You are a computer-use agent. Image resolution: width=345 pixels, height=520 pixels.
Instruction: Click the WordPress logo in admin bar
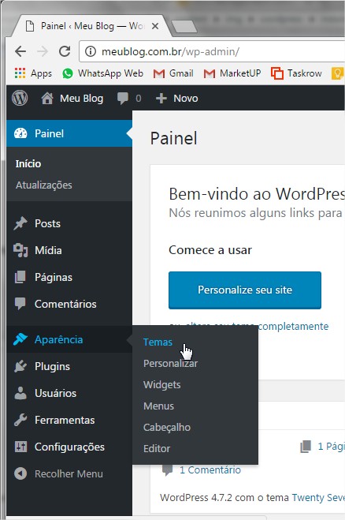(x=20, y=98)
